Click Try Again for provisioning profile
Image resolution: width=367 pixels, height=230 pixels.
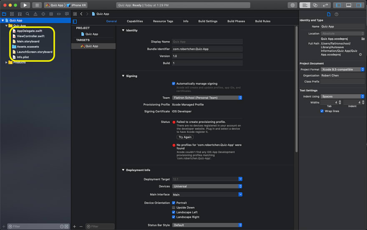(185, 137)
